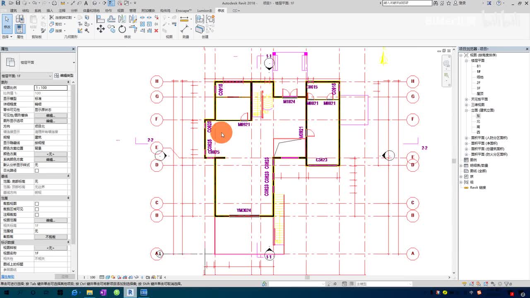Viewport: 530px width, 298px height.
Task: Open the Revit taskbar icon
Action: click(x=130, y=293)
